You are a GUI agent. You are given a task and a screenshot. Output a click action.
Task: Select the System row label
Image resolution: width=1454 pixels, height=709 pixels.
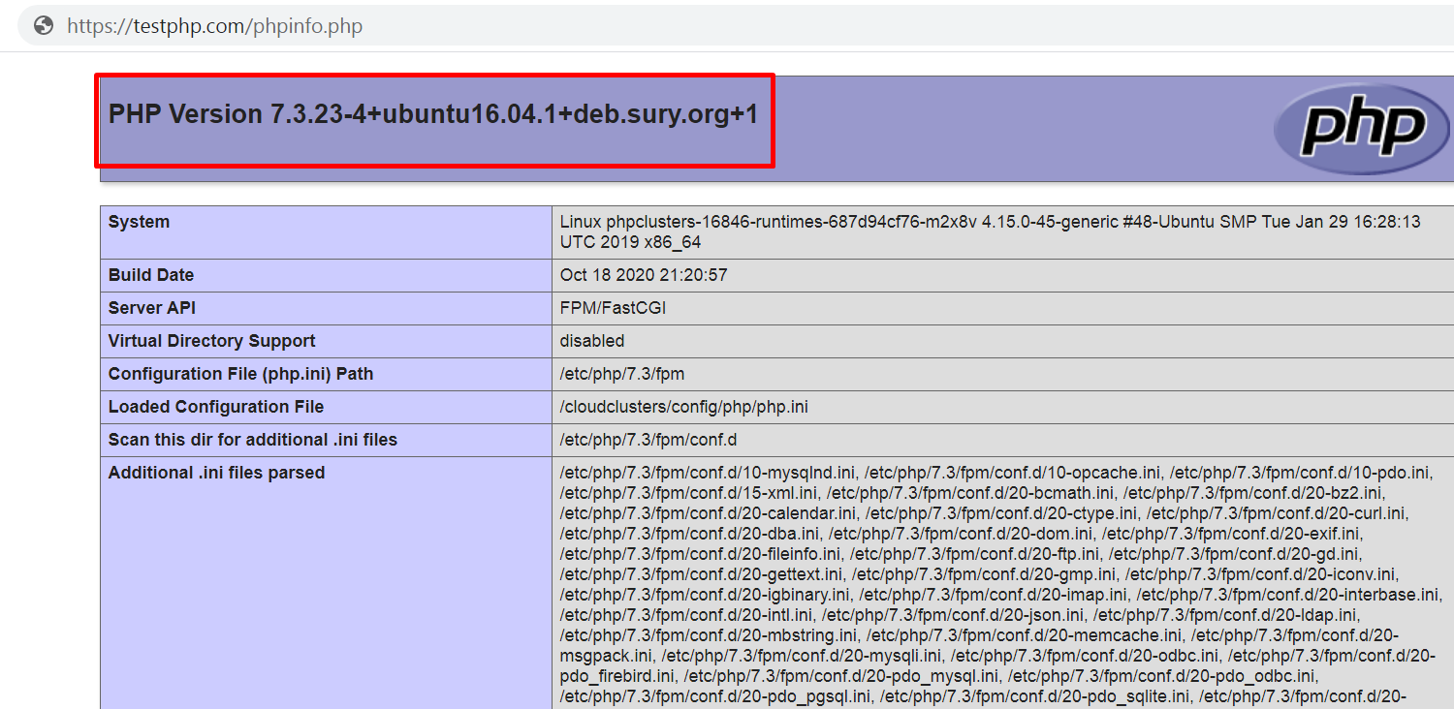[139, 222]
